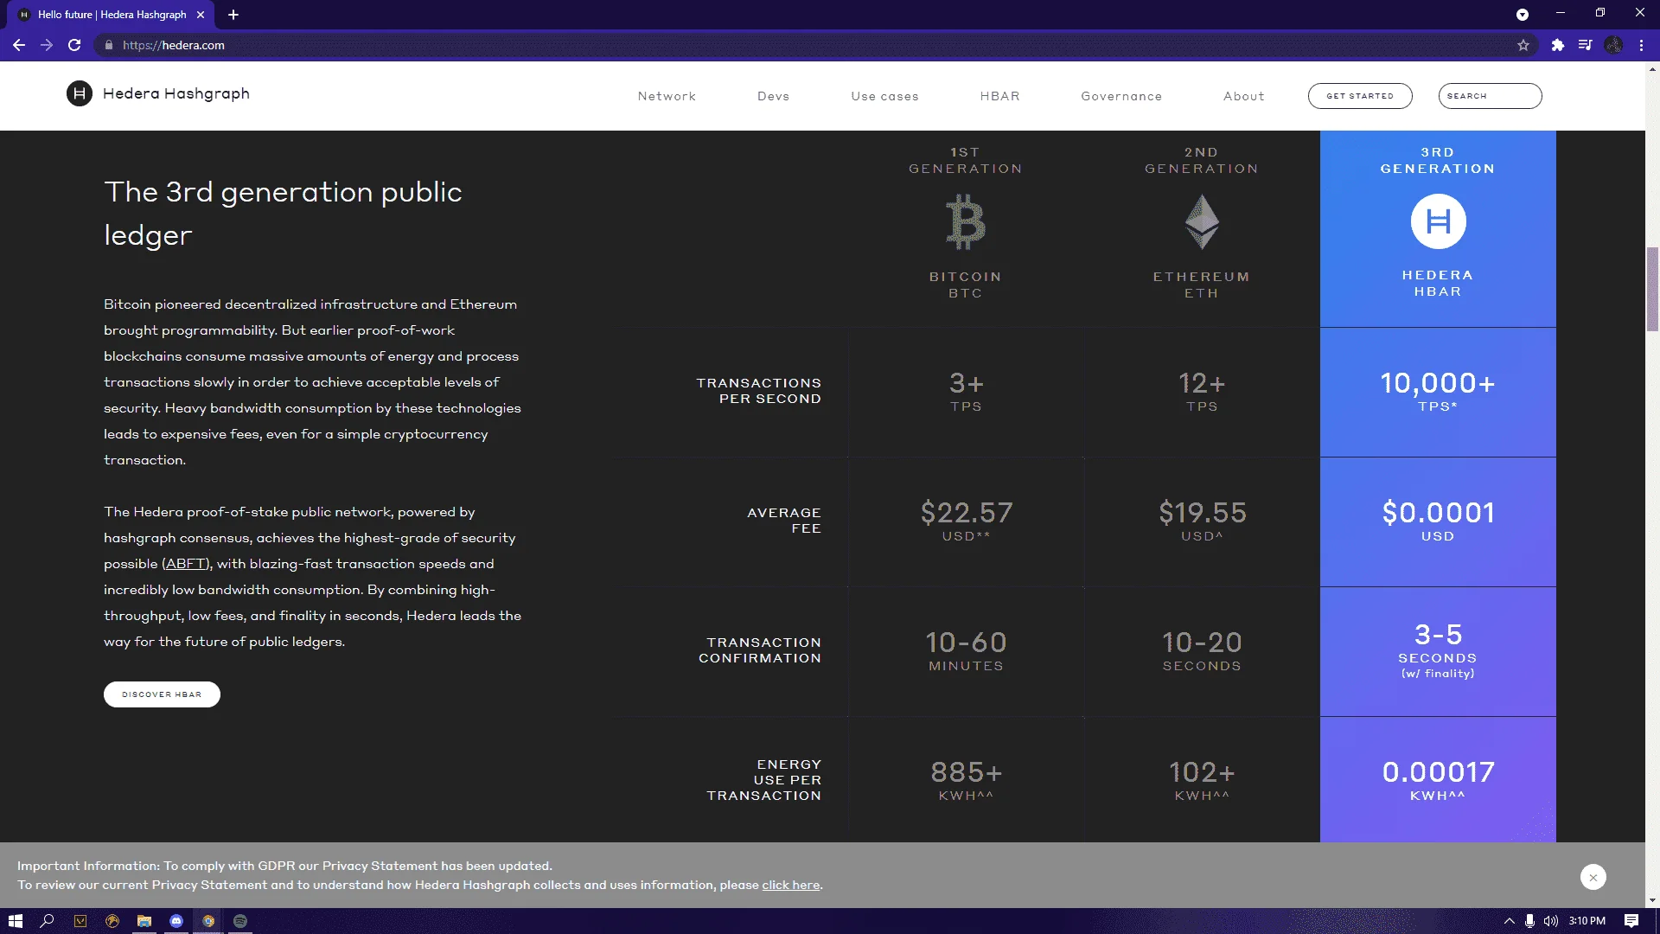The width and height of the screenshot is (1660, 934).
Task: Switch to Chrome taskbar icon
Action: pos(208,921)
